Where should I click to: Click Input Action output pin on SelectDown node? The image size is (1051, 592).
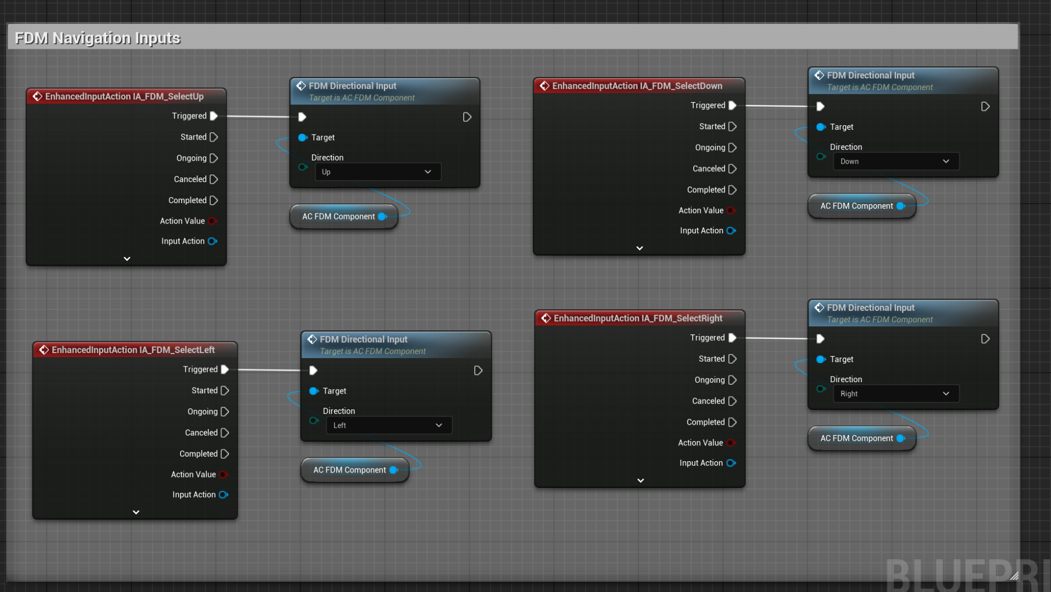[731, 231]
